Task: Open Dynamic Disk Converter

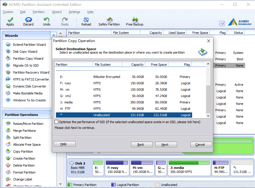Action: [30, 86]
